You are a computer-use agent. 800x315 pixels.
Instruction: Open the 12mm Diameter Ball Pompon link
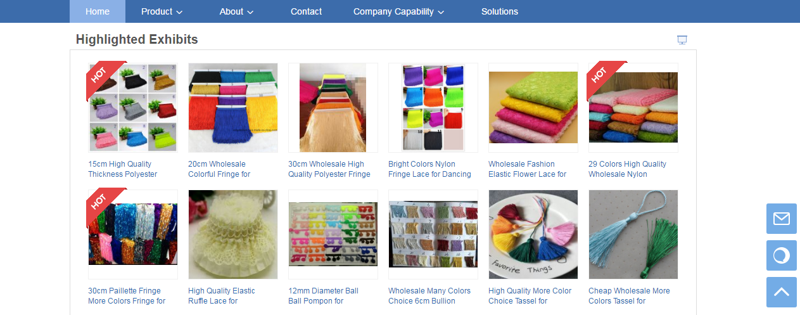(324, 296)
